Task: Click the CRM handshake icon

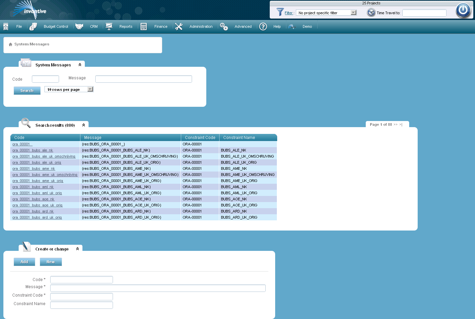Action: click(79, 26)
